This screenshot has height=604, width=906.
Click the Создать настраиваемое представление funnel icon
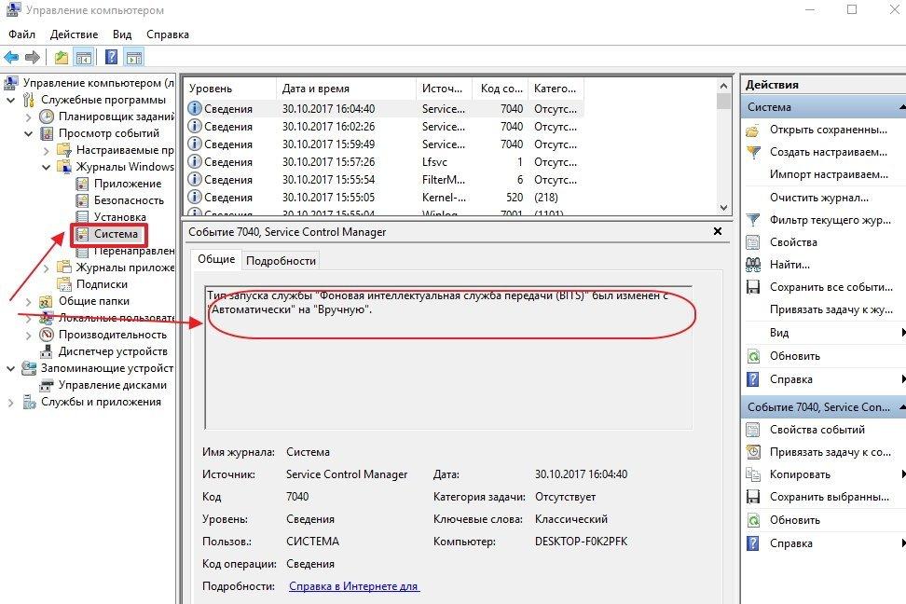pos(753,153)
